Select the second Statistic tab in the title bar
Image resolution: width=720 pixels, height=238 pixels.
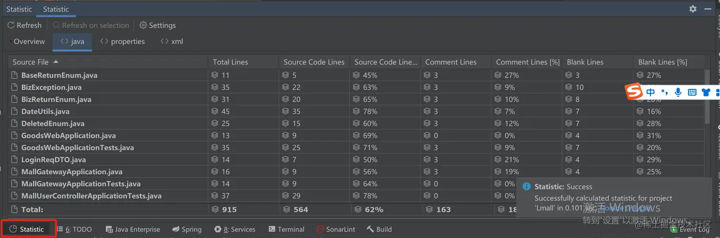coord(56,9)
